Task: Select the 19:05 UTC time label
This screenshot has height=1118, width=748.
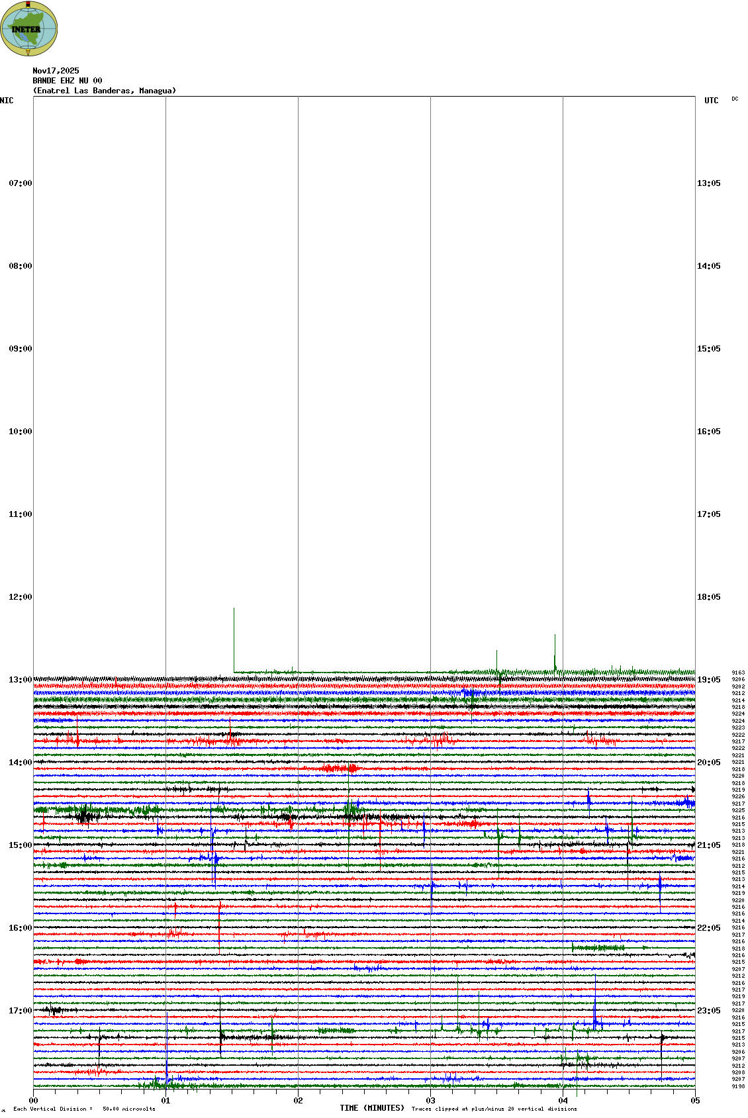Action: tap(708, 680)
